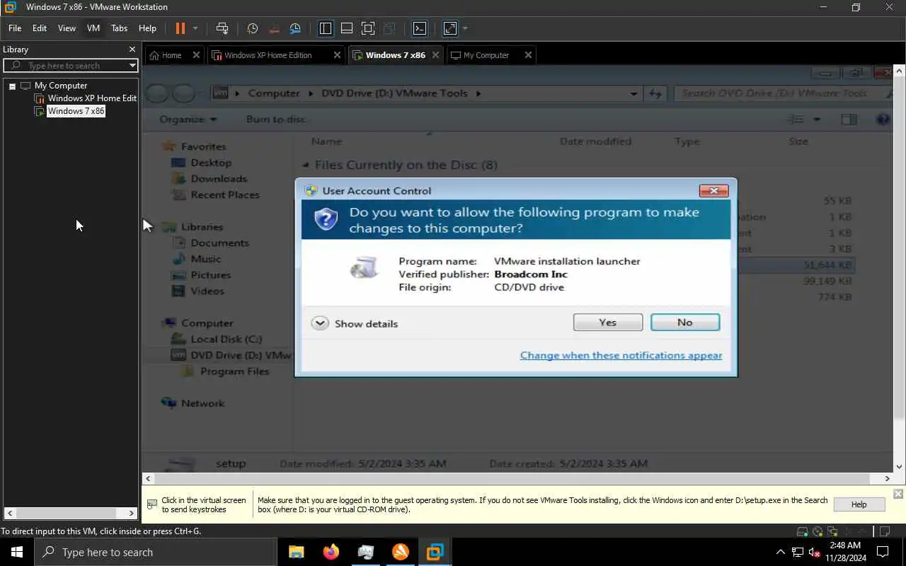Click Burn to disc in Explorer toolbar
906x566 pixels.
pyautogui.click(x=276, y=119)
